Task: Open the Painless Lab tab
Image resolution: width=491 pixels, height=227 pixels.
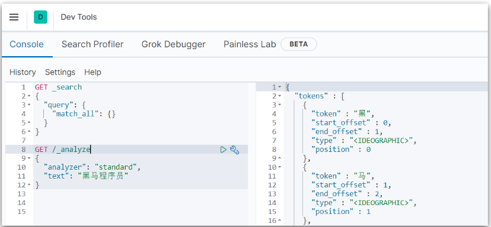Action: click(250, 44)
